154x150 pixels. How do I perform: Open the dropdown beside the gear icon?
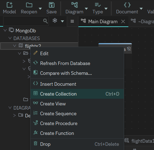(63, 21)
